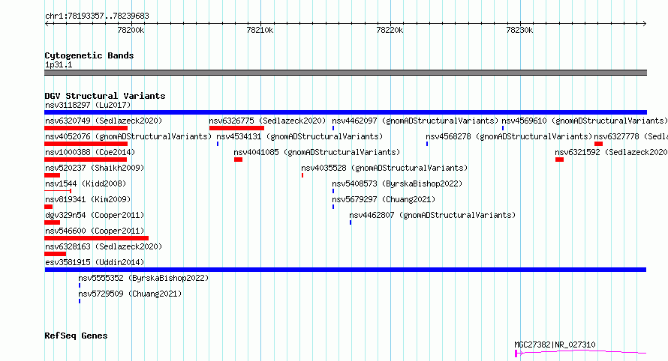Open the nsv4041085 gnomAD variant label

coord(317,152)
